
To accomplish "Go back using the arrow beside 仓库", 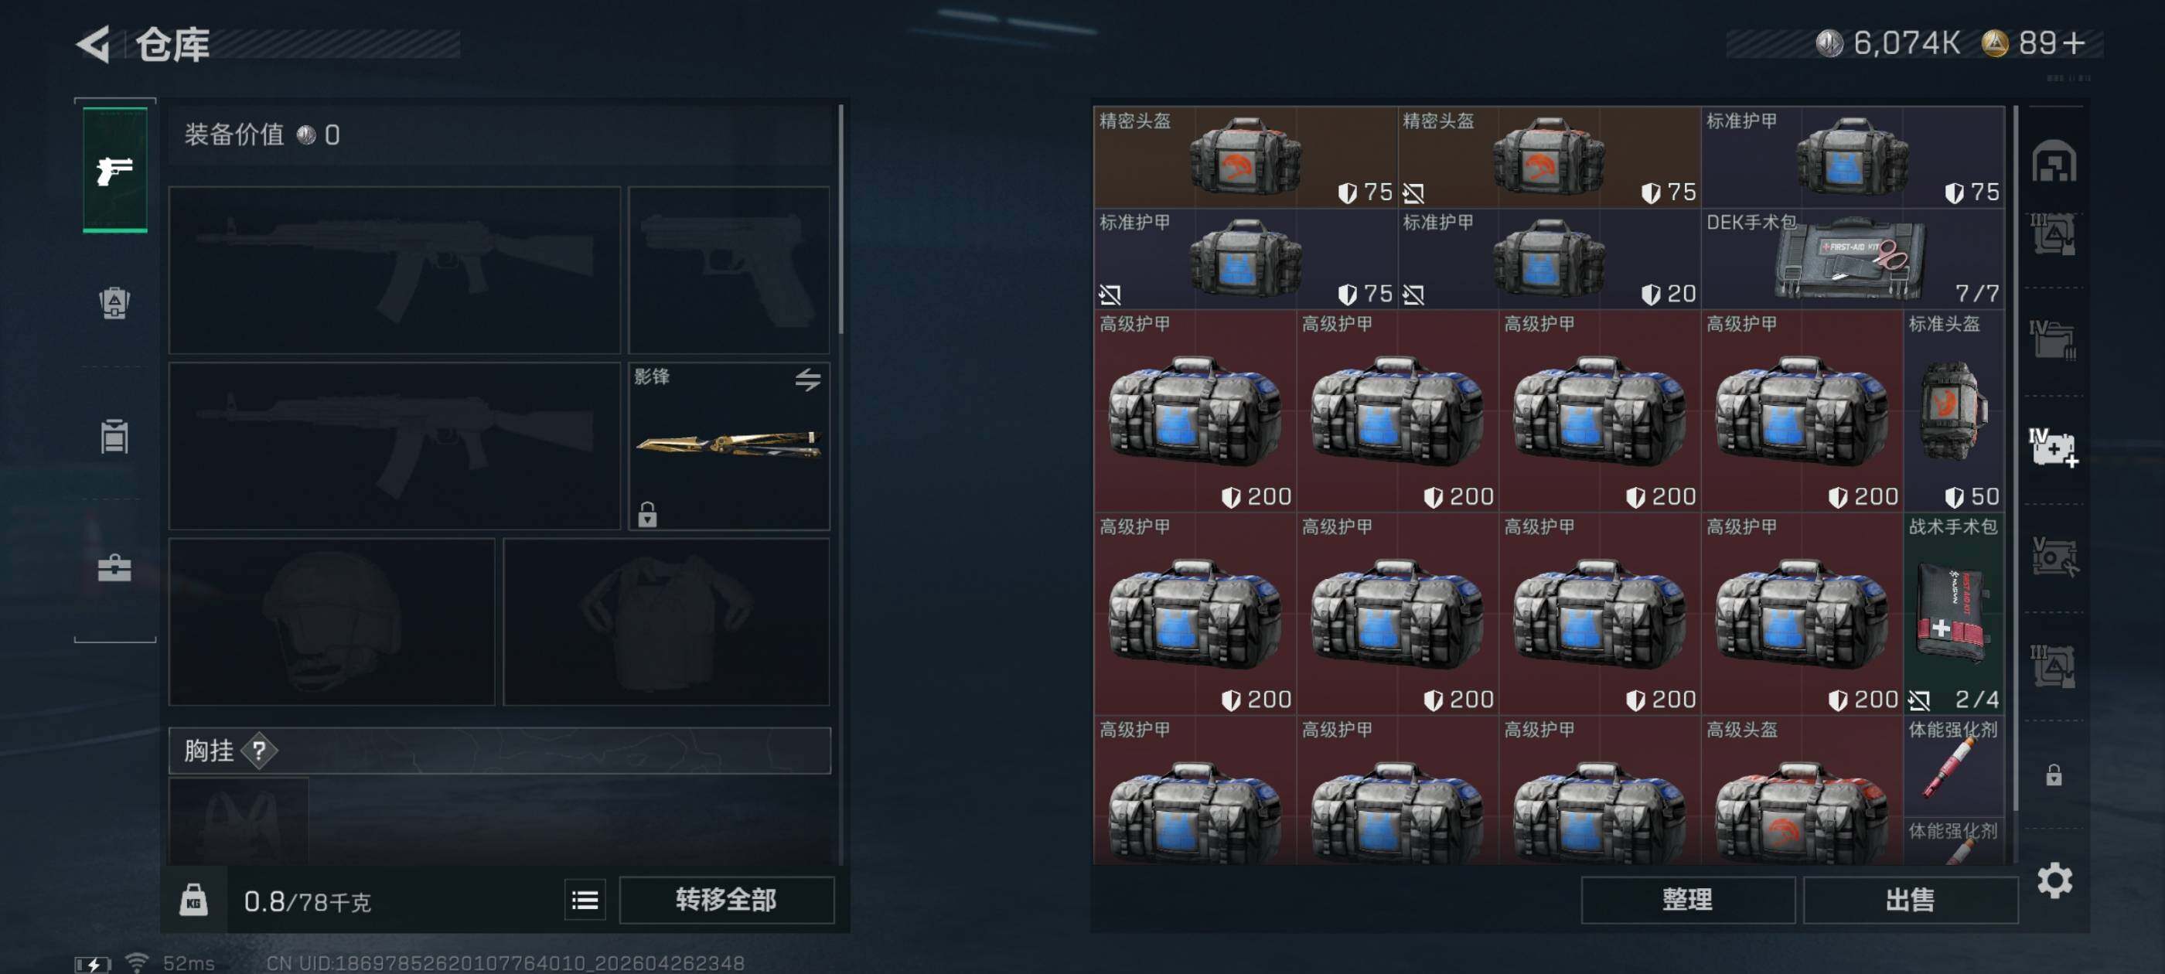I will pyautogui.click(x=94, y=44).
